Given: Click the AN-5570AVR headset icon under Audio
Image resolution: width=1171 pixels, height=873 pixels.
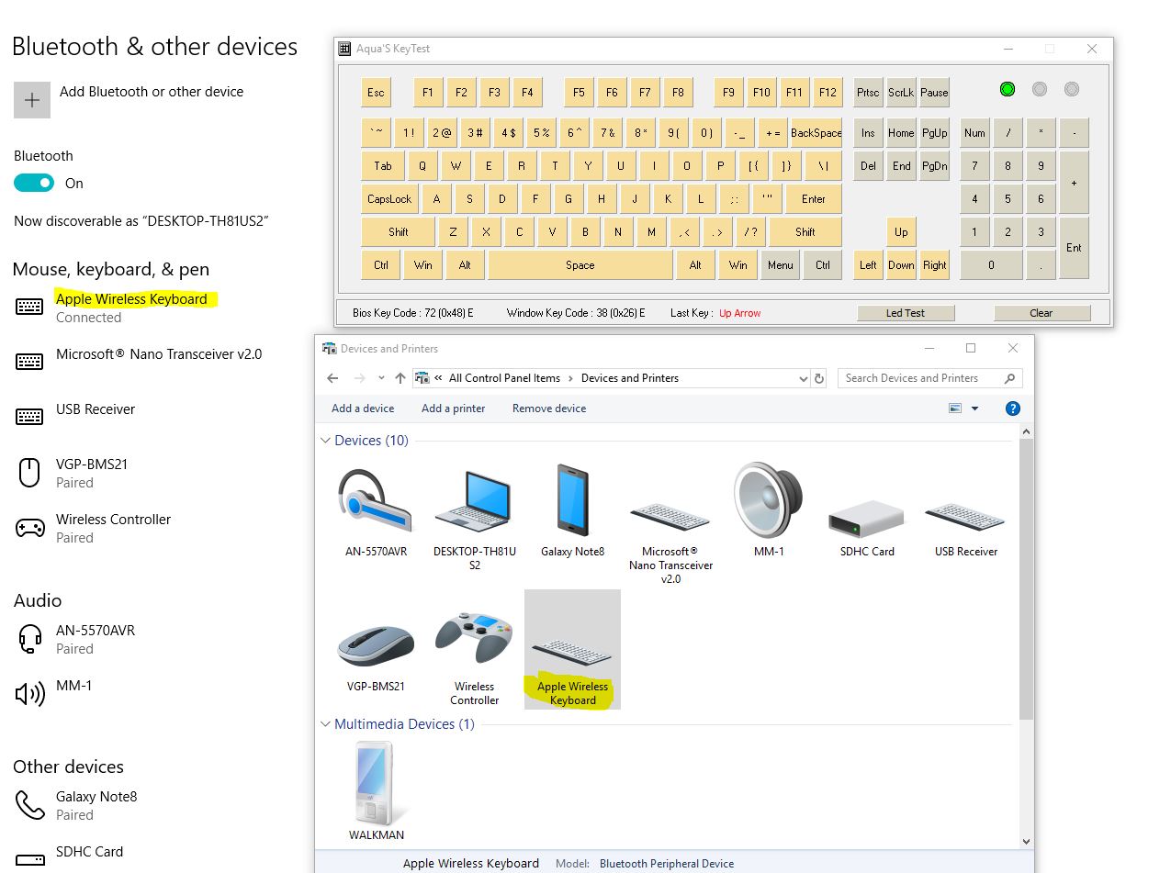Looking at the screenshot, I should point(29,639).
